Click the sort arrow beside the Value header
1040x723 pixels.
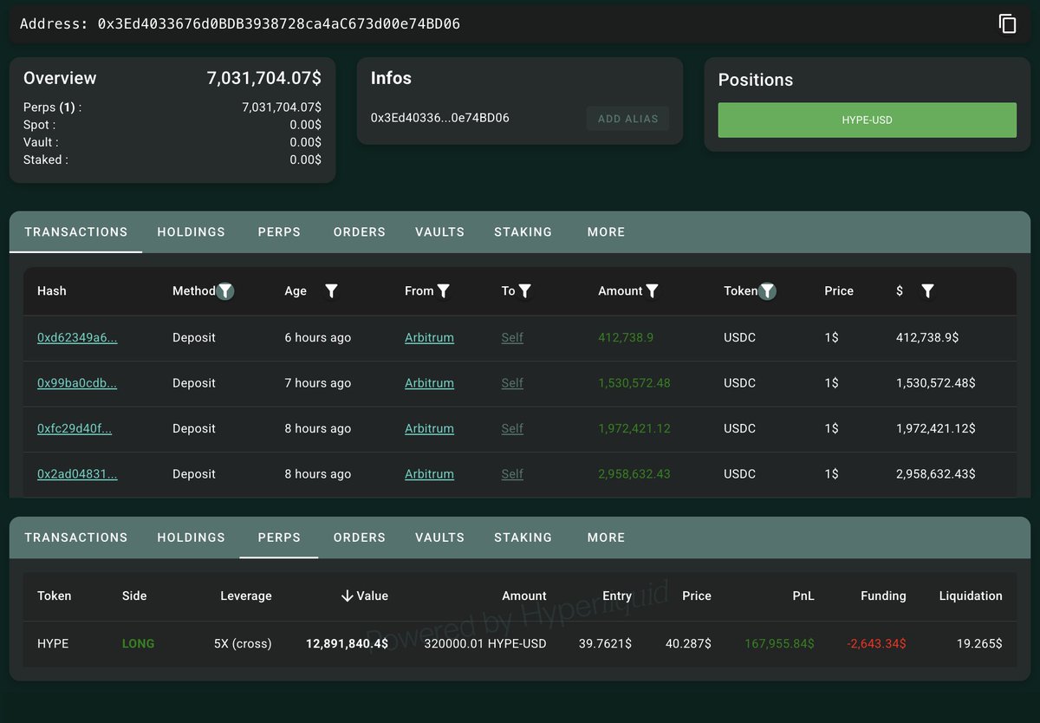tap(348, 596)
